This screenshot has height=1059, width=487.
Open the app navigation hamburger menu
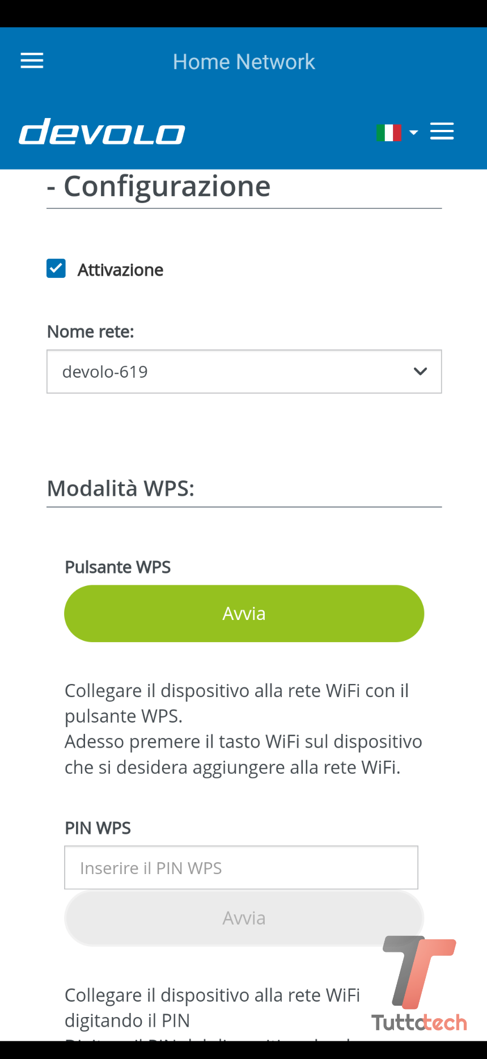(x=32, y=61)
